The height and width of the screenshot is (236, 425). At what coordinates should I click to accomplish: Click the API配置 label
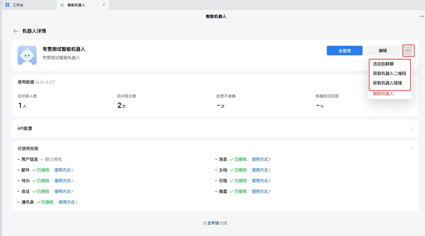pos(25,128)
